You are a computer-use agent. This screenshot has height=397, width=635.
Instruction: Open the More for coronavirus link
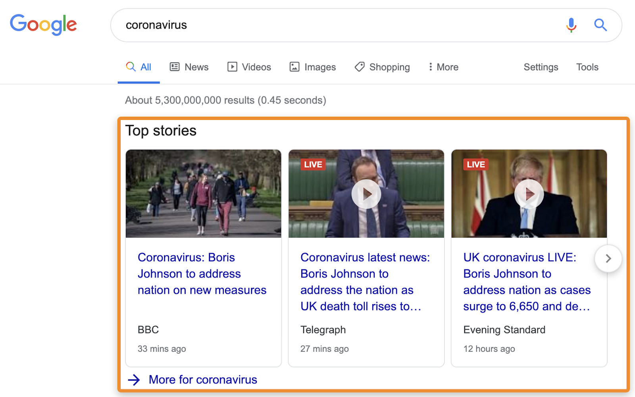202,379
